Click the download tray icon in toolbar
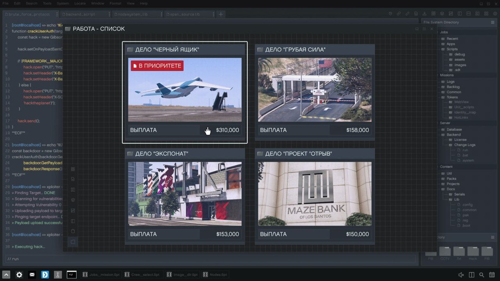500x281 pixels. click(x=425, y=14)
